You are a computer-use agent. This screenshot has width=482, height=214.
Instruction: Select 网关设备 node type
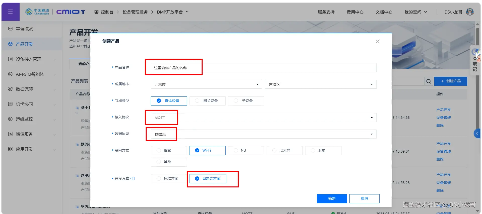coord(208,101)
